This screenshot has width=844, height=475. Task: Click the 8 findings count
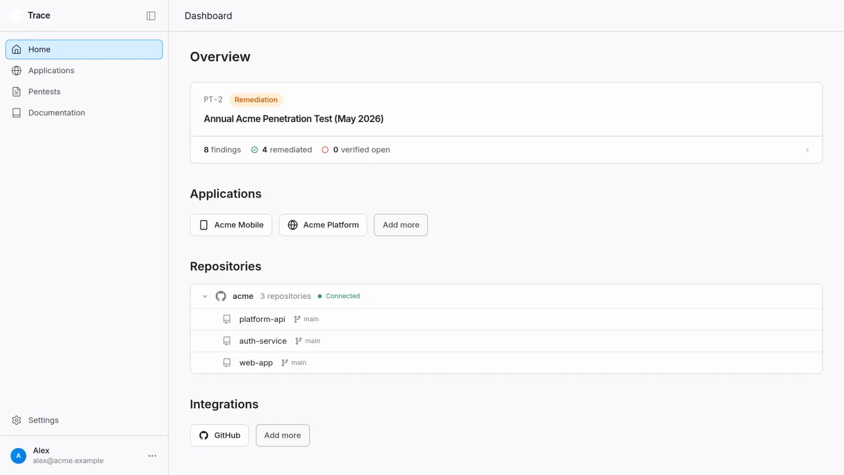click(x=222, y=150)
